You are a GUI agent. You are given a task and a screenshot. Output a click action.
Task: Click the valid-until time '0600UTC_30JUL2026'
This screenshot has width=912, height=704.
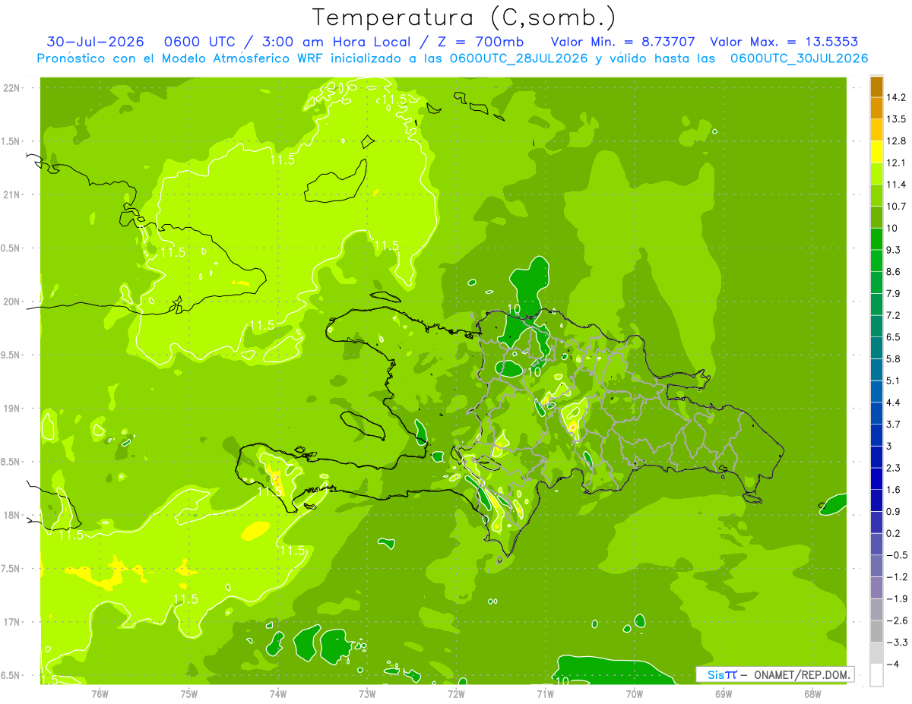[799, 58]
